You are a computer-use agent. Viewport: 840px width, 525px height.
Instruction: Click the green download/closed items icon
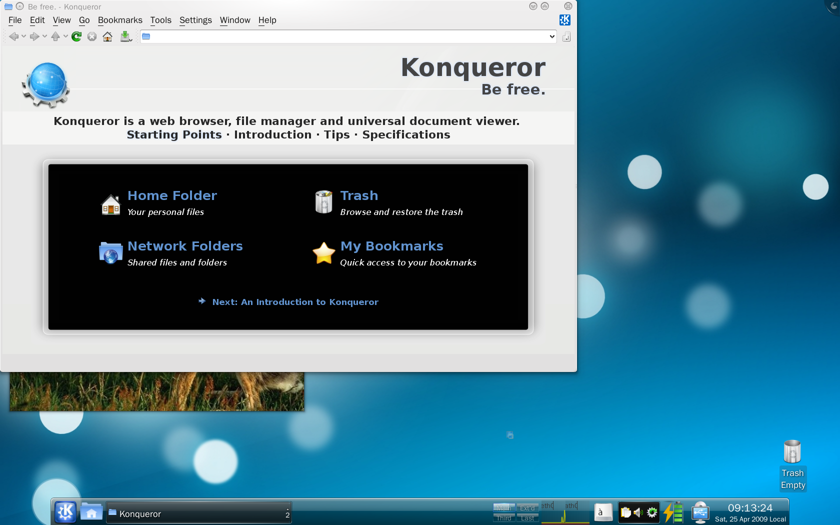(126, 36)
